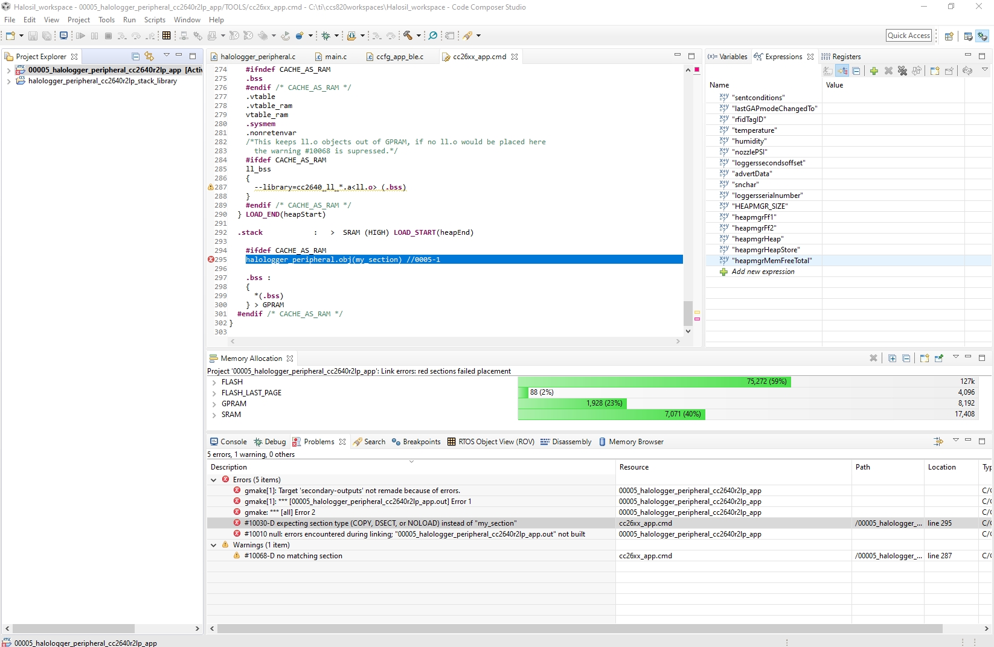
Task: Click Remove All Expressions double-X icon
Action: 902,71
